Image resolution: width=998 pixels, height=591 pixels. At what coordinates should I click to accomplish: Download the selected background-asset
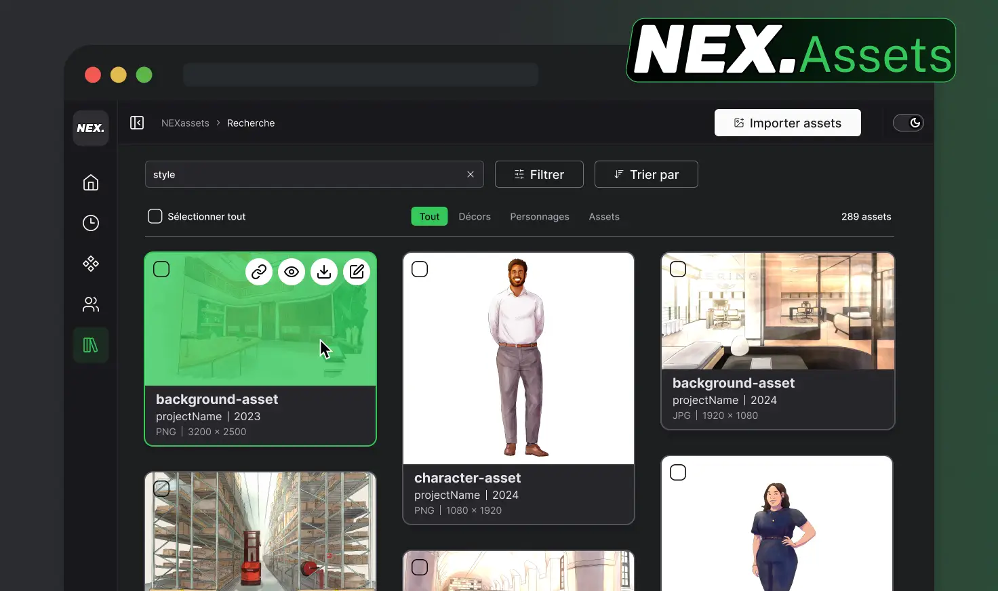pos(324,272)
